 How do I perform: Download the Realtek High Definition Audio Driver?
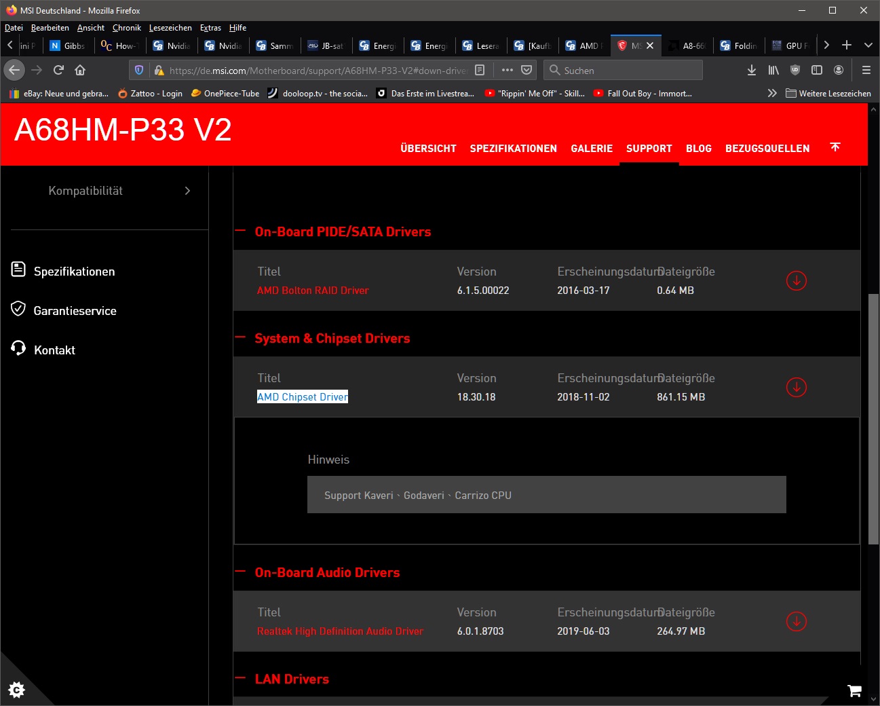click(x=796, y=621)
